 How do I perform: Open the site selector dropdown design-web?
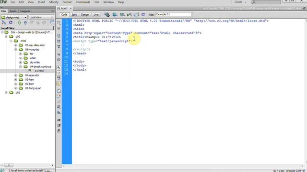click(14, 17)
